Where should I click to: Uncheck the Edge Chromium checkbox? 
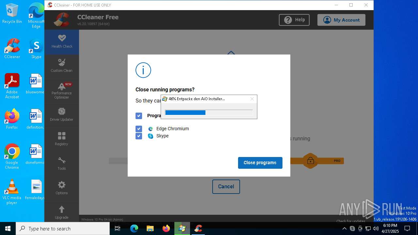click(139, 129)
